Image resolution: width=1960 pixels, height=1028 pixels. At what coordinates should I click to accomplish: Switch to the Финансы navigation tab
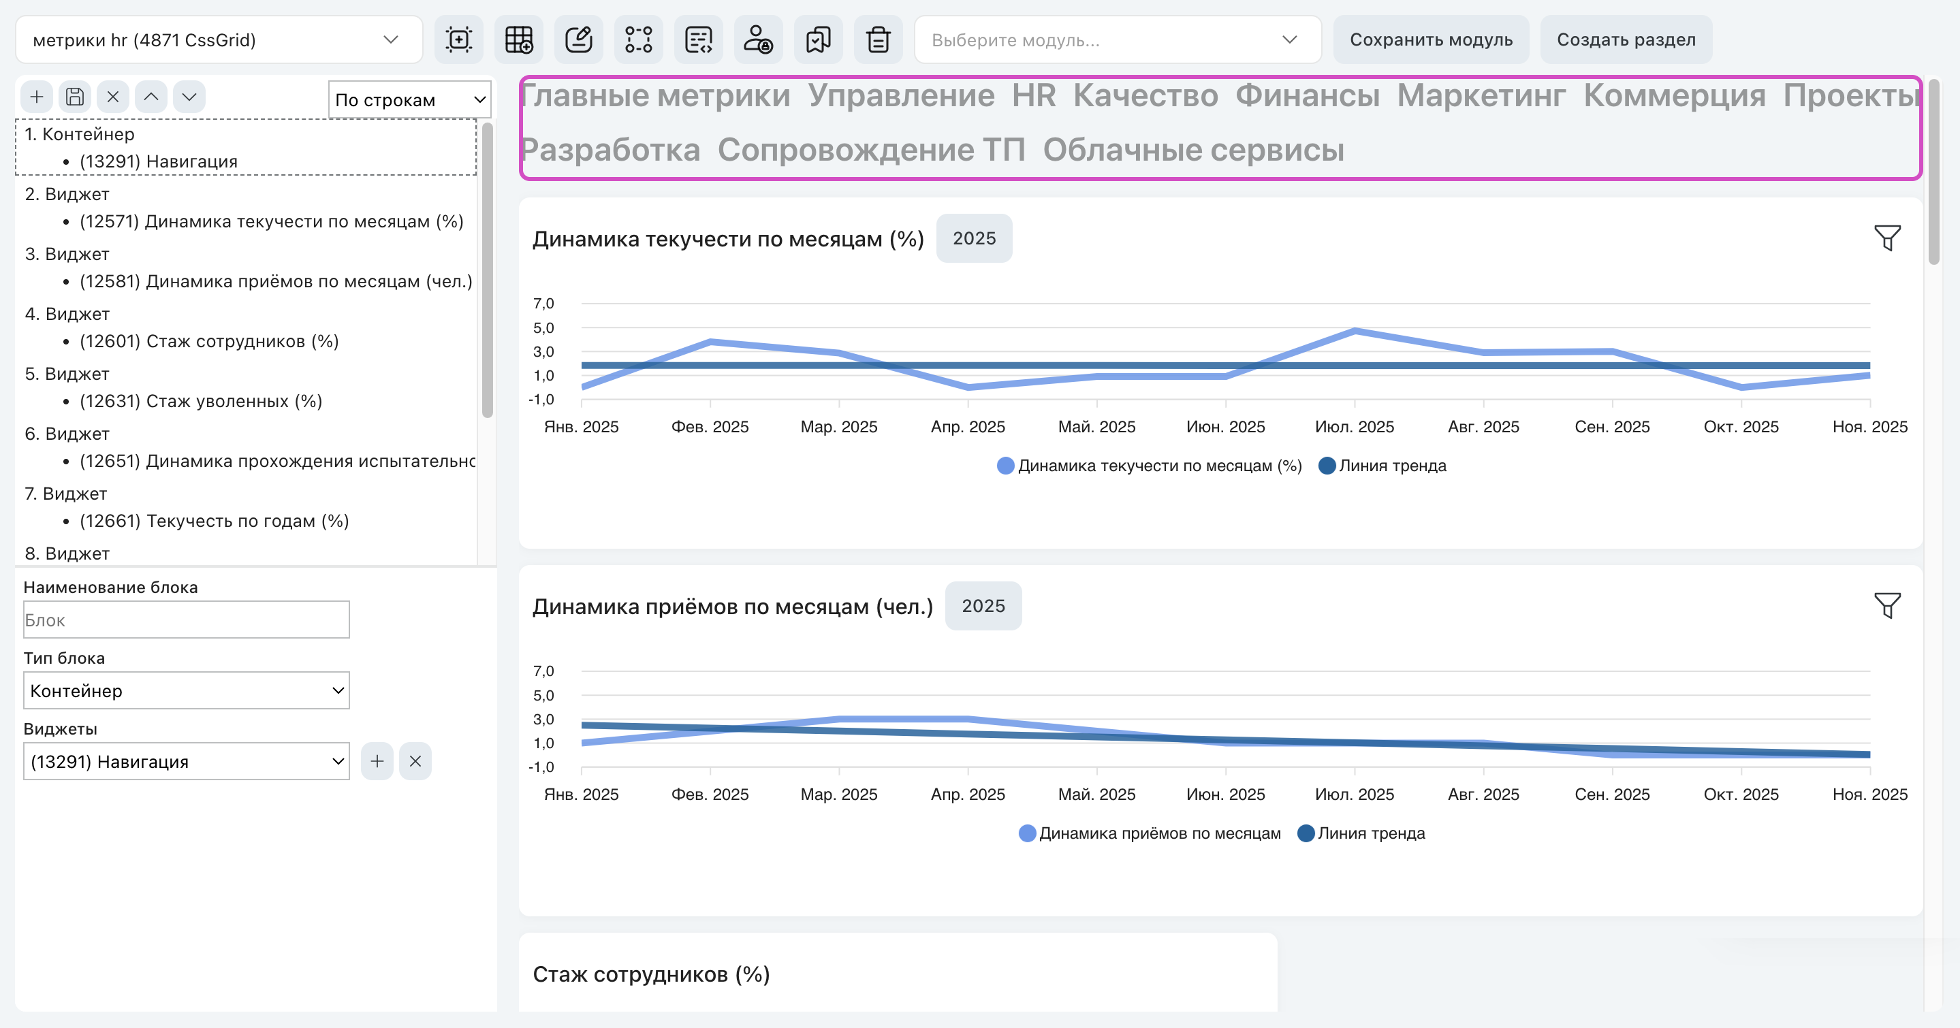click(x=1307, y=96)
